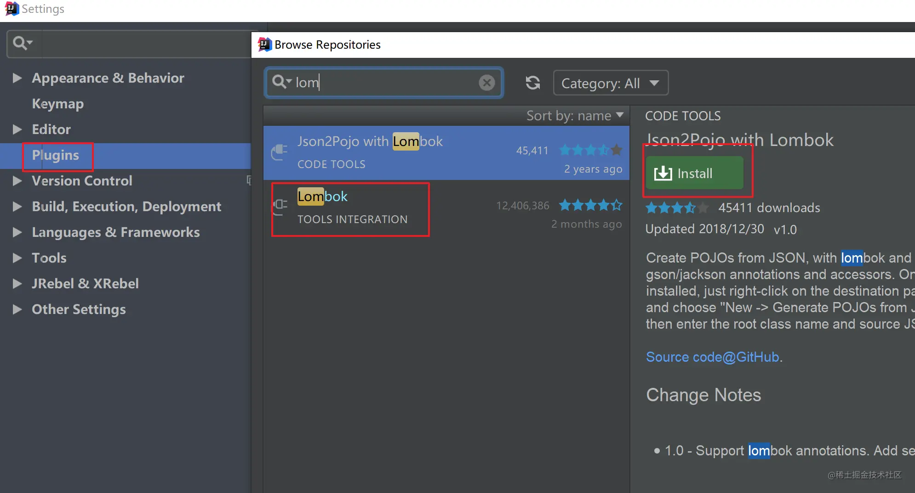Click the plug icon of the Lombok plugin

(x=280, y=206)
